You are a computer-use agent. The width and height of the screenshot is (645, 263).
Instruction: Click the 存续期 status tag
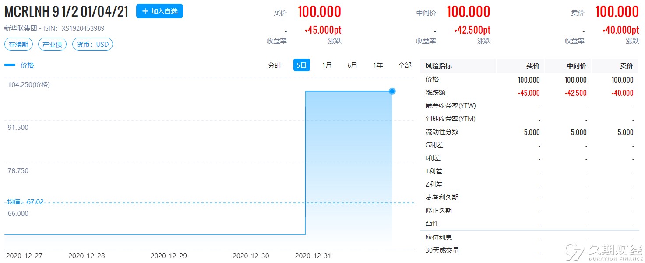tap(18, 45)
